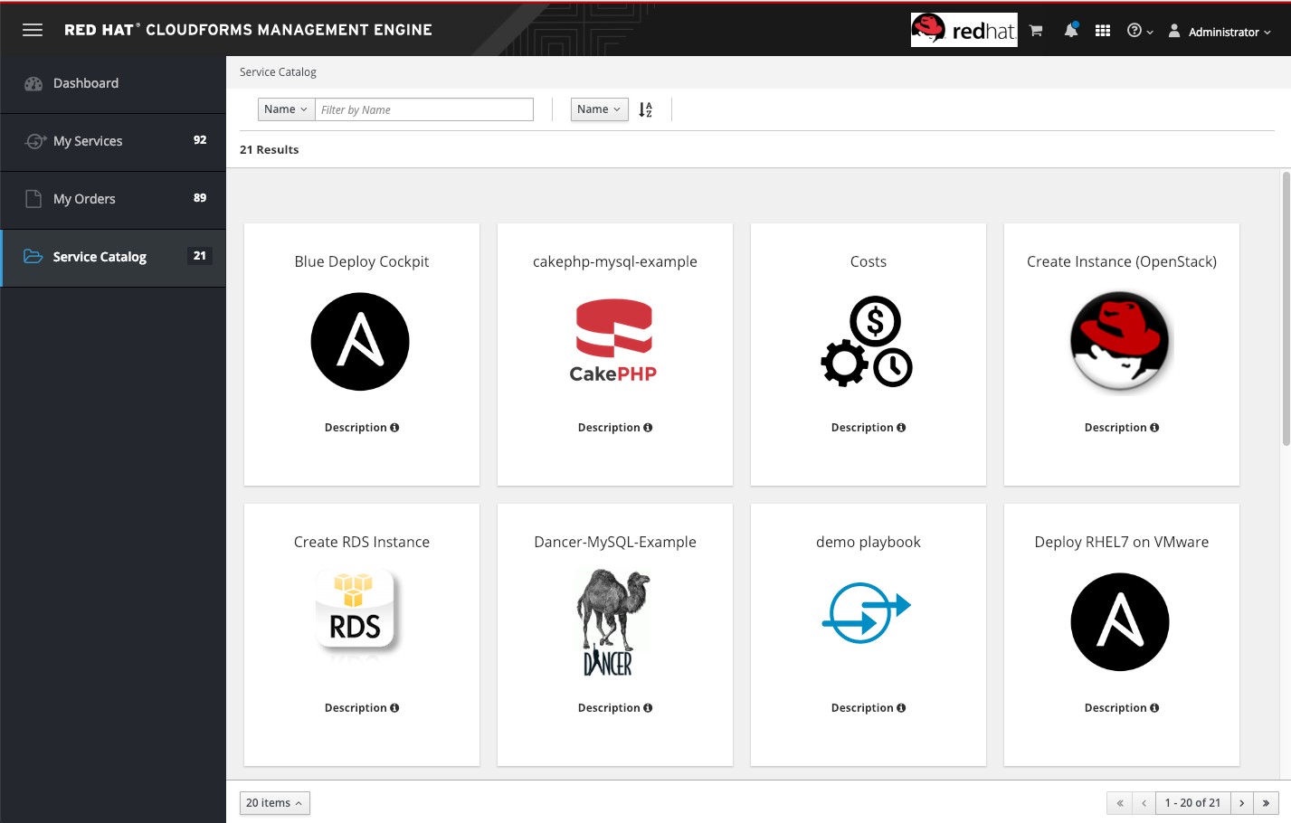This screenshot has width=1291, height=823.
Task: Open the Dancer camel logo
Action: click(613, 622)
